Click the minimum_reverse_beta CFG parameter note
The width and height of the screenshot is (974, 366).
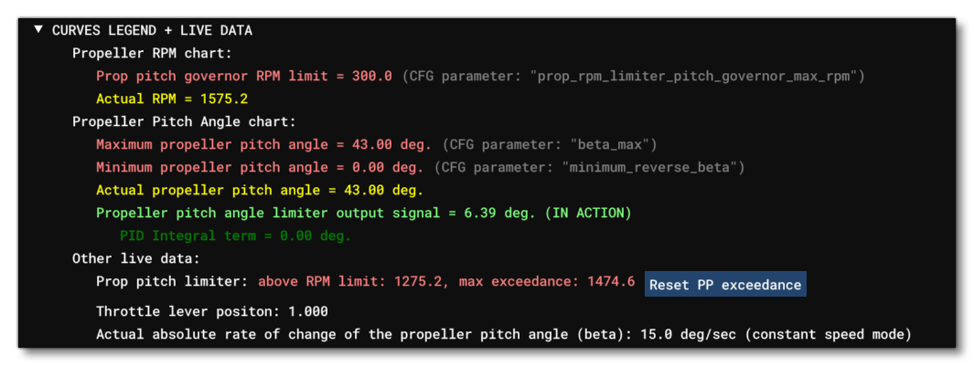pyautogui.click(x=590, y=167)
